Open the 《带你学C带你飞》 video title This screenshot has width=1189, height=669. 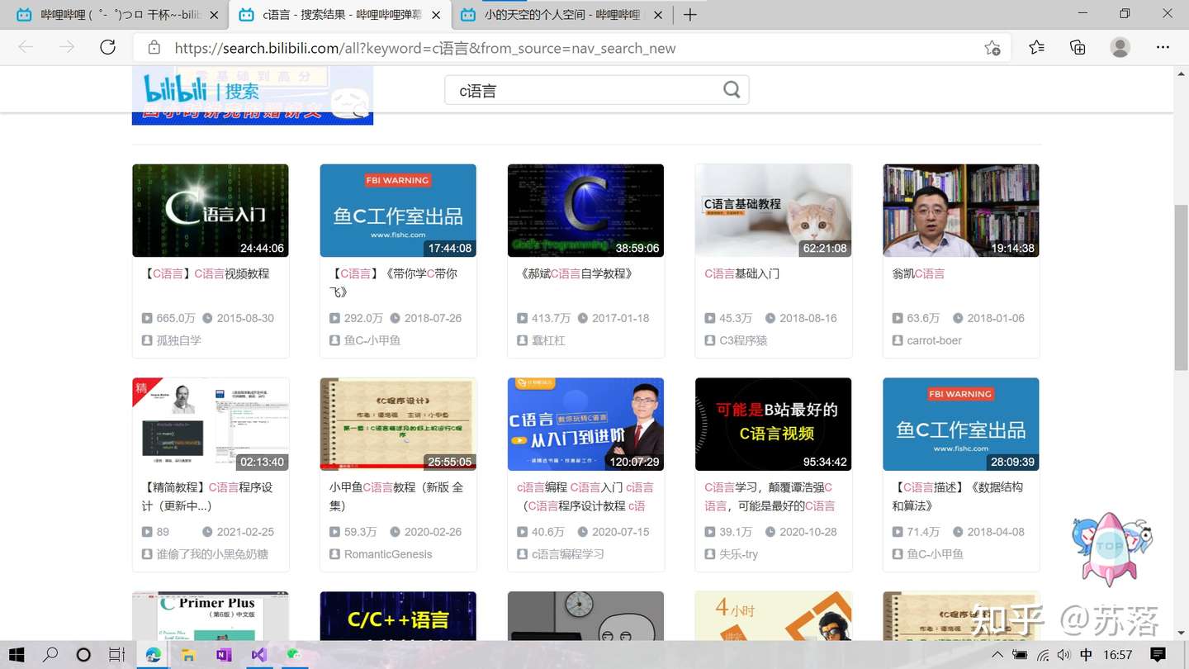click(393, 282)
